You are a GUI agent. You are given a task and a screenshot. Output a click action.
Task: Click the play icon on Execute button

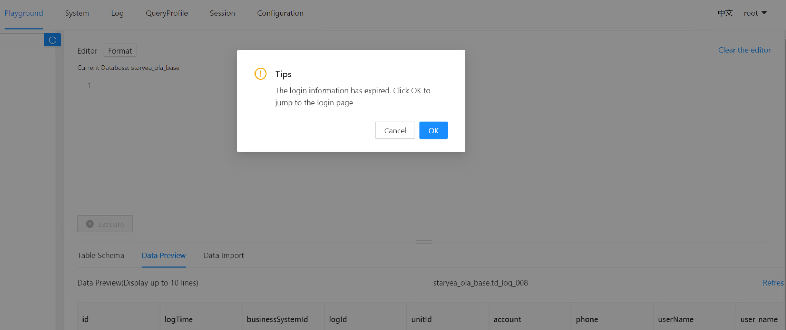tap(90, 224)
